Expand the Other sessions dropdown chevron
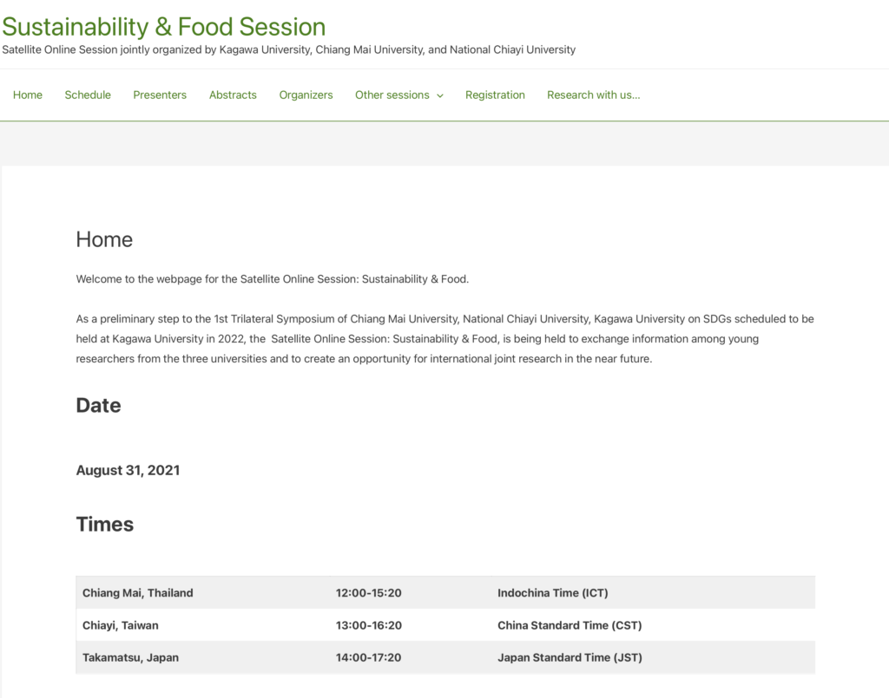Screen dimensions: 889x698 [440, 96]
